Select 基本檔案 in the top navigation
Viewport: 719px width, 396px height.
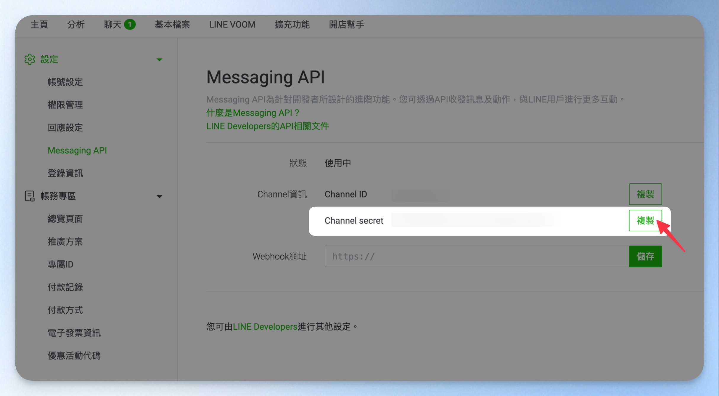172,25
